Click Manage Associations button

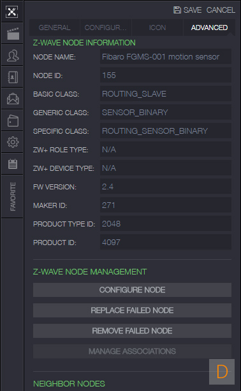coord(132,351)
